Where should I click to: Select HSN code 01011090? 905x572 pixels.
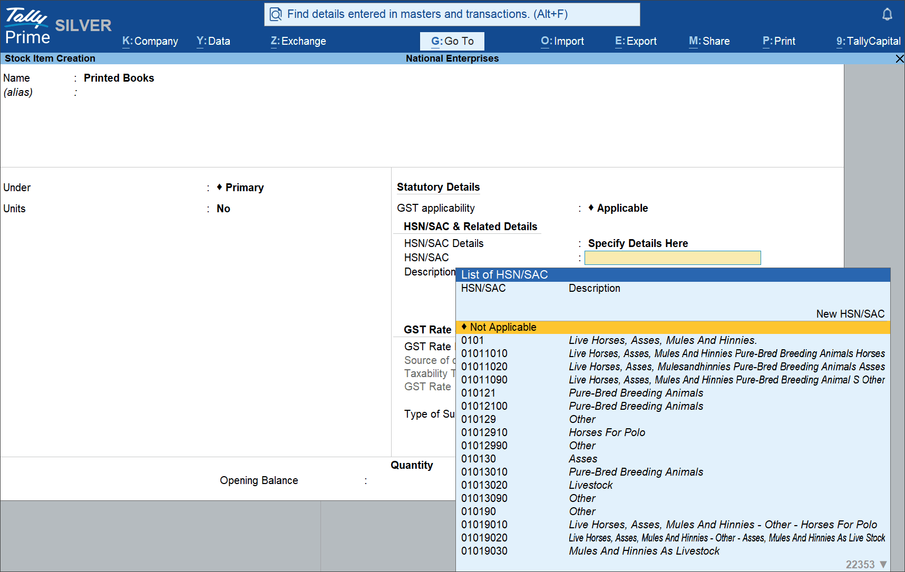coord(673,380)
